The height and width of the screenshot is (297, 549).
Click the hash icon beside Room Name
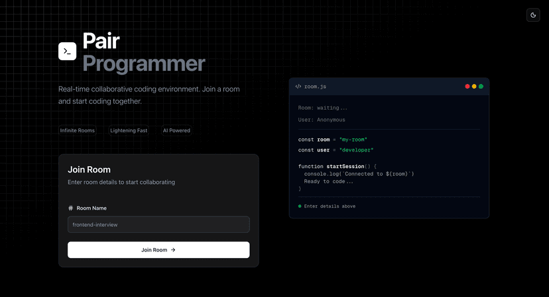[x=71, y=208]
